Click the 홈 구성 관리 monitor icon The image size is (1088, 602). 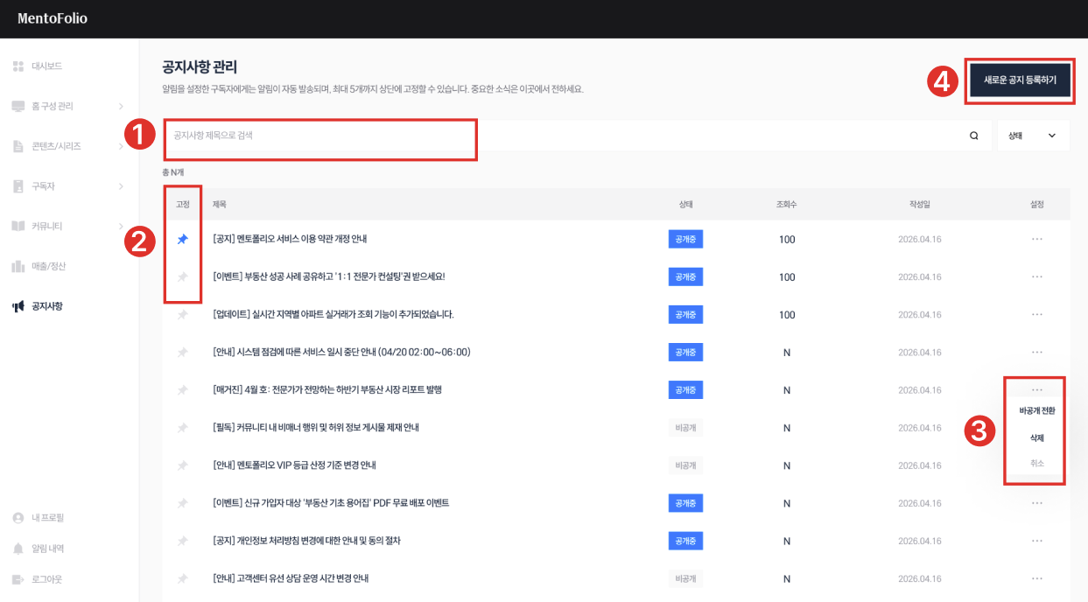click(18, 106)
